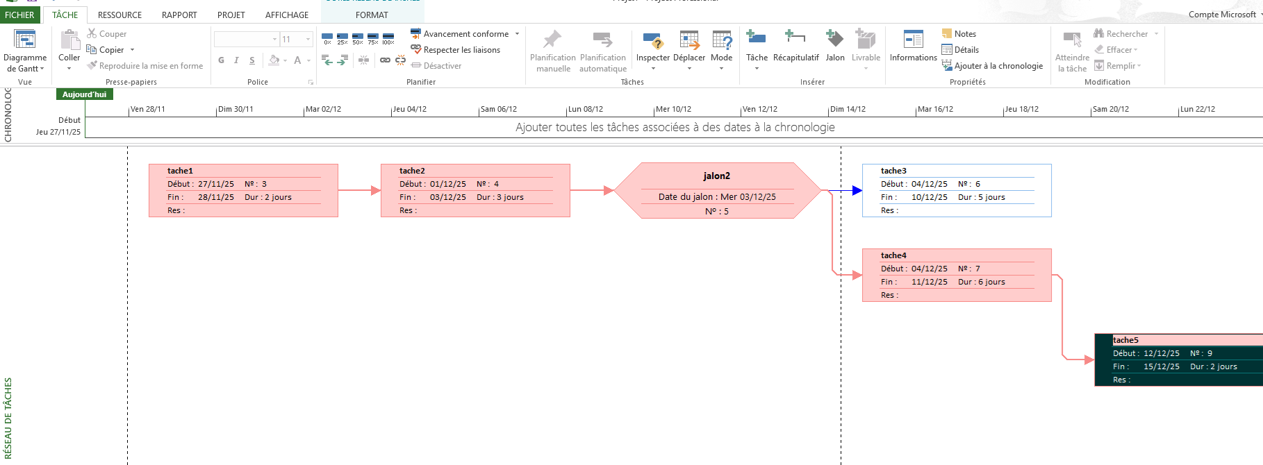Click Ajouter à la chronologie button
Image resolution: width=1263 pixels, height=465 pixels.
click(x=992, y=66)
